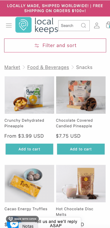Add Chocolate Covered Candied Pineapple to cart
The height and width of the screenshot is (228, 110).
point(81,149)
